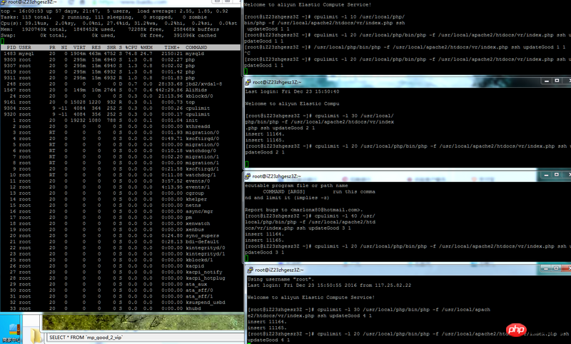Minimize the 'Using username root' PuTTY window
Image resolution: width=571 pixels, height=344 pixels.
(545, 268)
